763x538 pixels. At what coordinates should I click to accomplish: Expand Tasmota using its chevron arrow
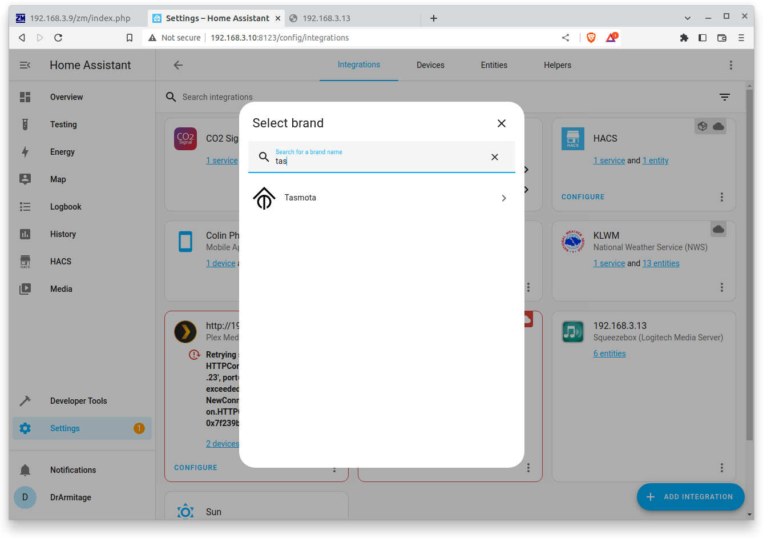coord(504,198)
